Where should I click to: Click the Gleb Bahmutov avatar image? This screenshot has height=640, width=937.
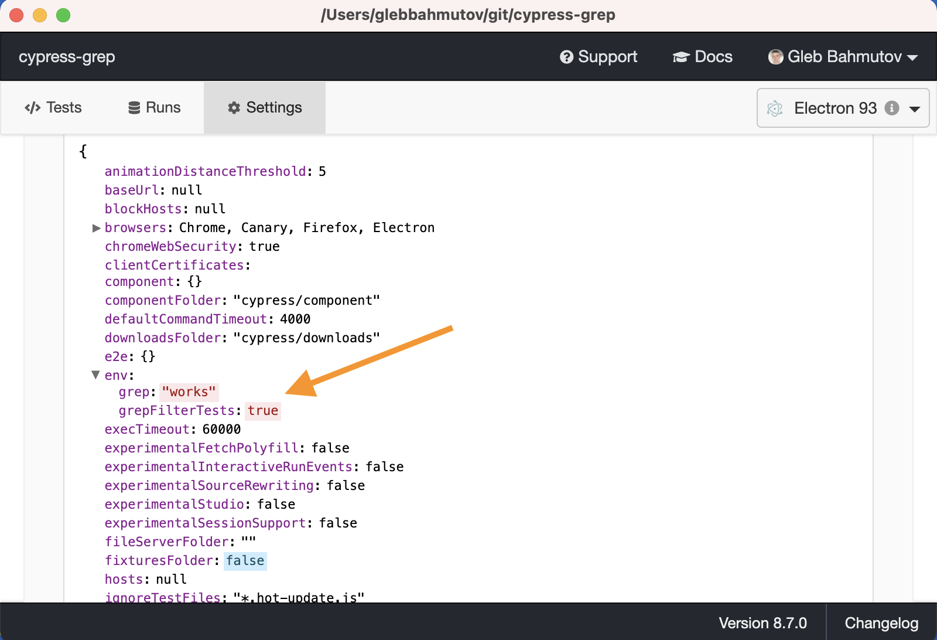pyautogui.click(x=775, y=57)
